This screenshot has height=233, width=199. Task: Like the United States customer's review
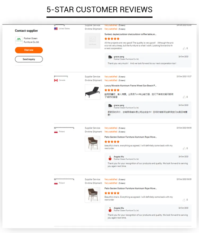click(184, 48)
